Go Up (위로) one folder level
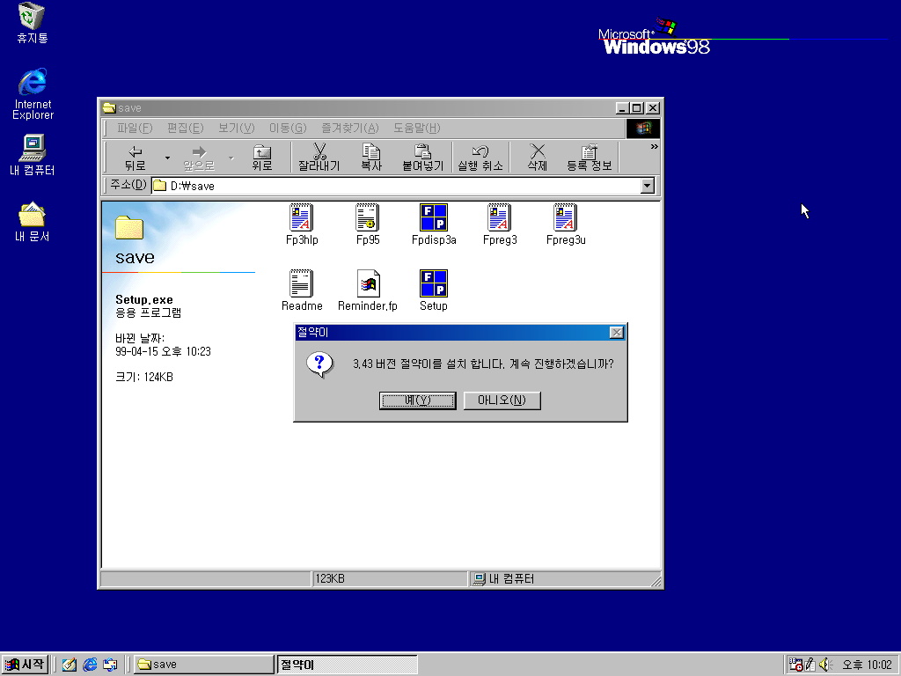 click(x=262, y=158)
